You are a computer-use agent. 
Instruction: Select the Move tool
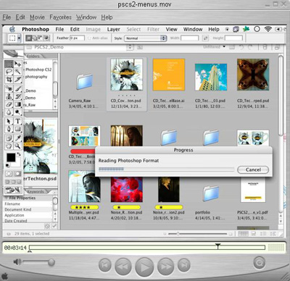(x=17, y=64)
